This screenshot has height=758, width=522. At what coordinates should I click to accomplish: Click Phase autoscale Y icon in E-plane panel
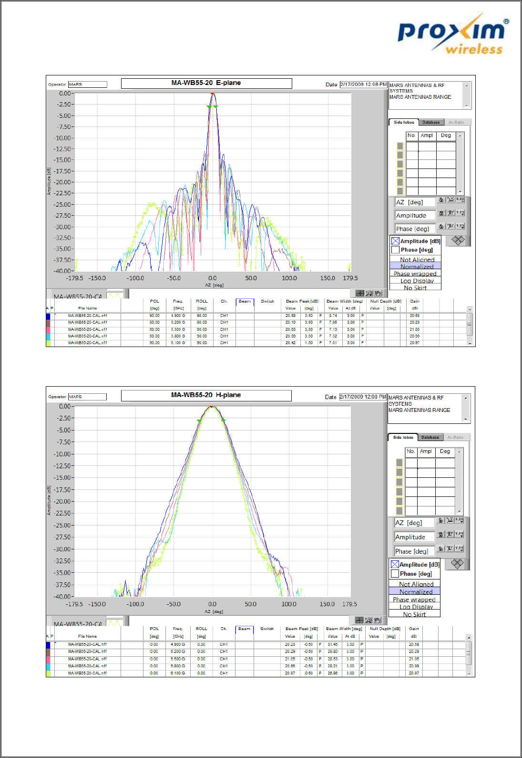pos(450,226)
